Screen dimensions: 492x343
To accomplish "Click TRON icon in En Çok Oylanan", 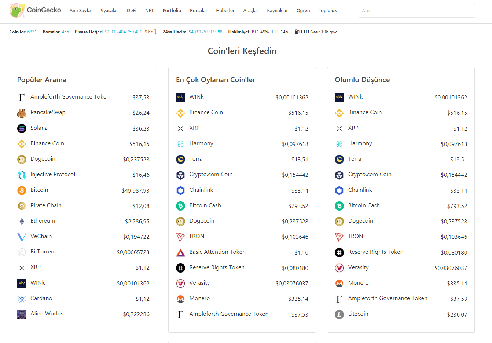I will pyautogui.click(x=180, y=237).
